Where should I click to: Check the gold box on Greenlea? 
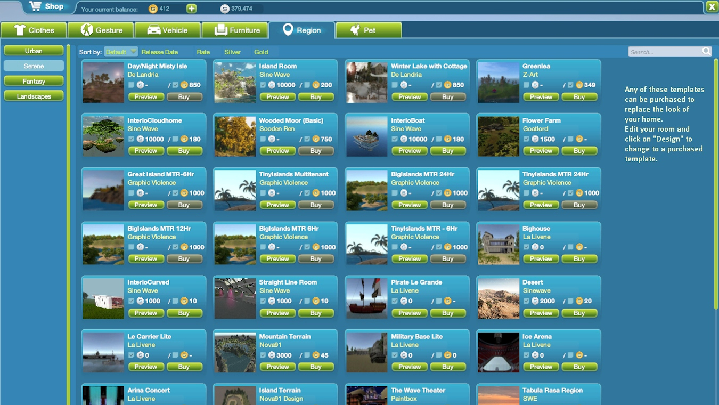[570, 85]
